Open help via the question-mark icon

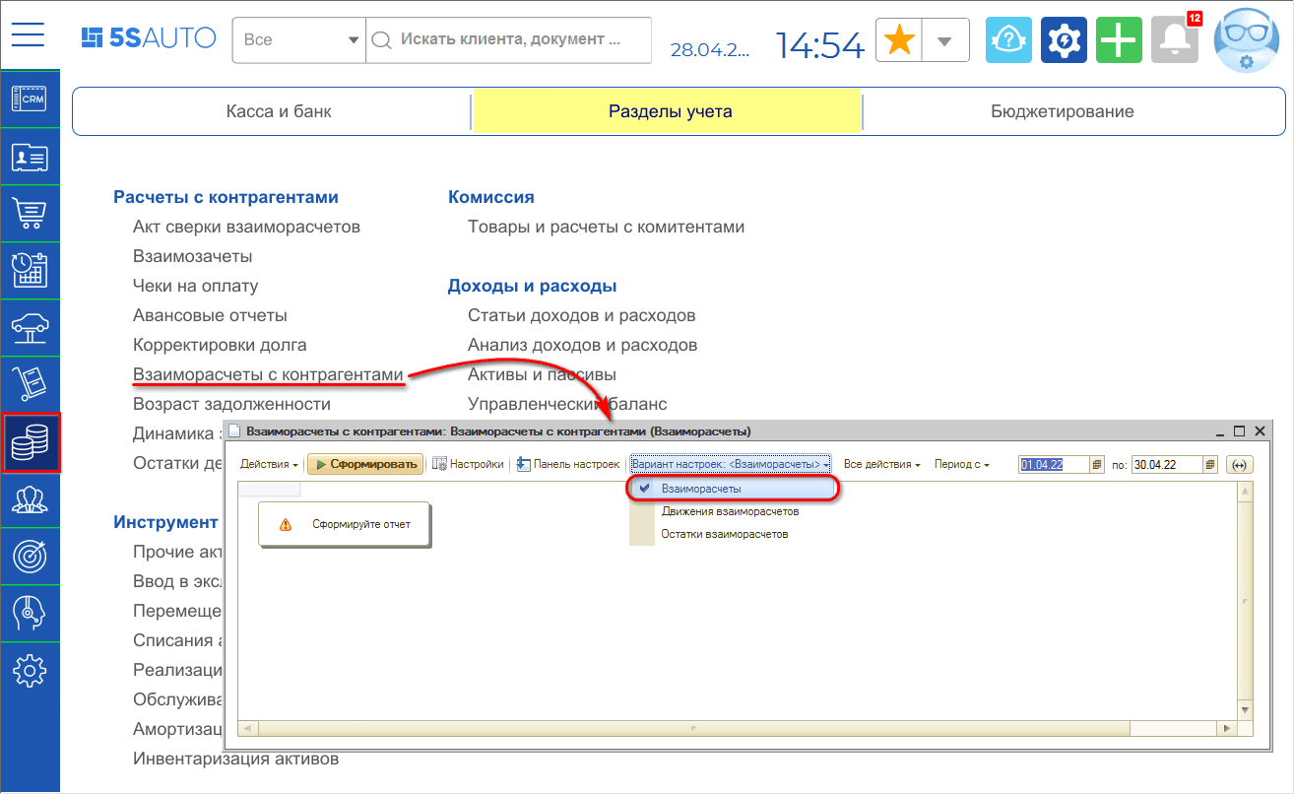1008,39
